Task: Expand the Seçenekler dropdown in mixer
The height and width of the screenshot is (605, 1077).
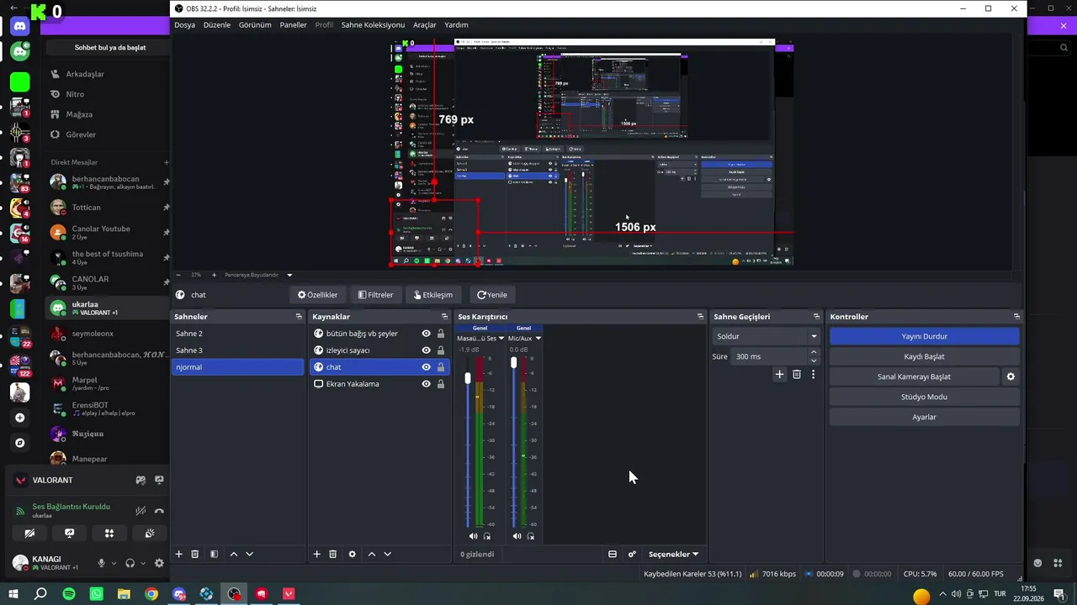Action: 673,554
